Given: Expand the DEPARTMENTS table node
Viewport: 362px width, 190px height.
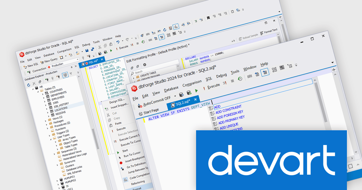Looking at the screenshot, I should coord(44,97).
